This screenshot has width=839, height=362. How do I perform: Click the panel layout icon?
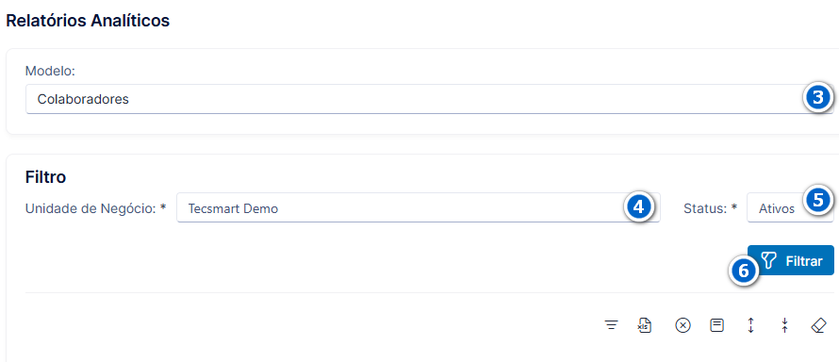[x=716, y=325]
